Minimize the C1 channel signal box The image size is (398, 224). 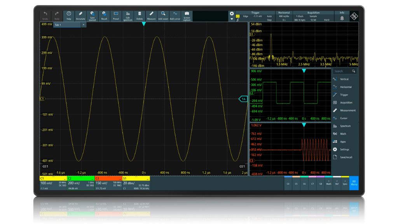tap(65, 178)
